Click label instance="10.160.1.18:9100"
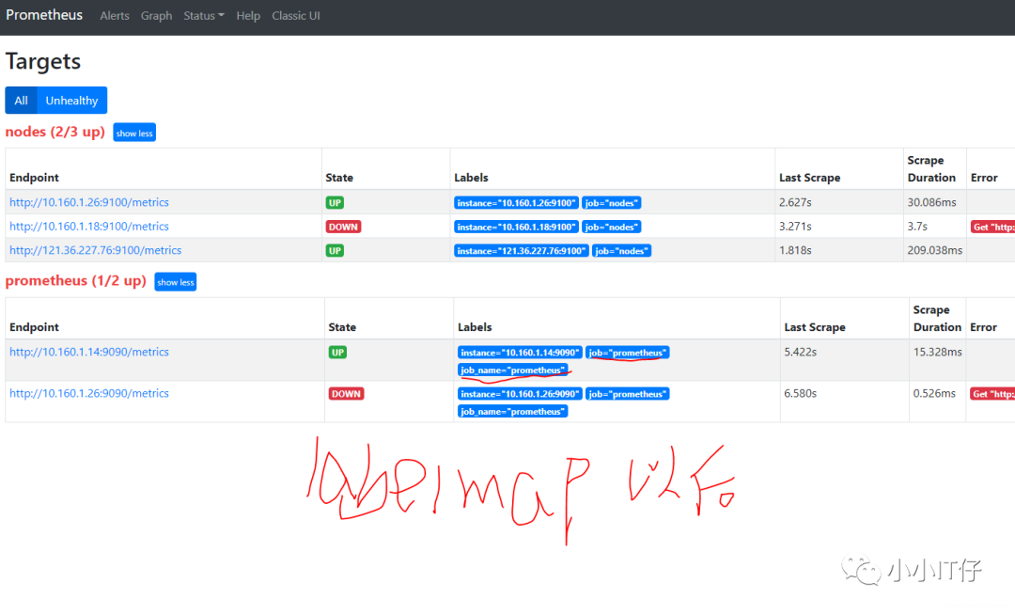1015x615 pixels. click(x=516, y=227)
